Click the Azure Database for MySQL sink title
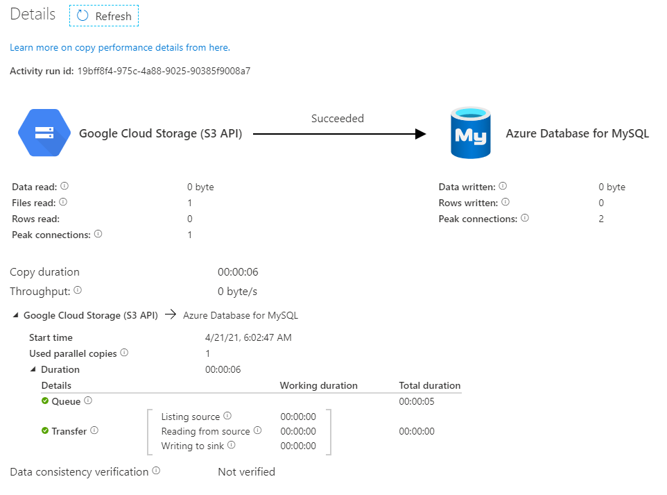The height and width of the screenshot is (495, 667). click(x=578, y=133)
